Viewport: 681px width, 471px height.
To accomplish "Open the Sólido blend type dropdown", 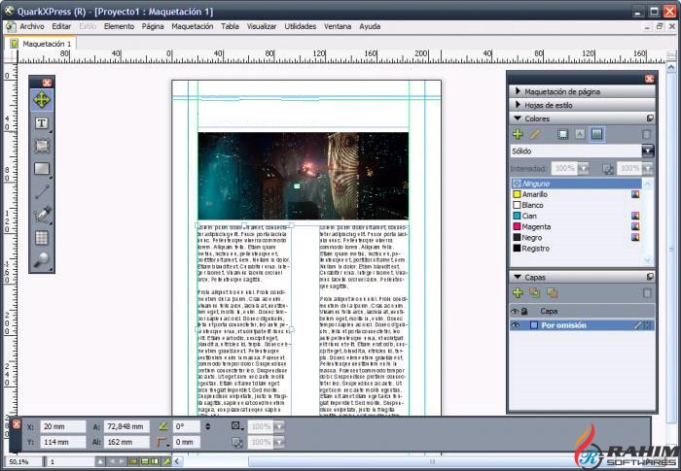I will pos(648,151).
